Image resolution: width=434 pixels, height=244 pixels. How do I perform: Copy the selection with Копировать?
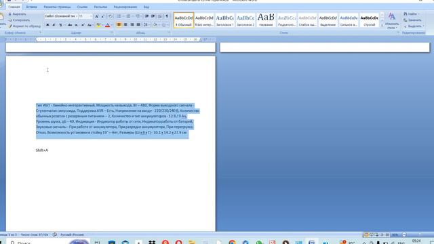point(19,20)
